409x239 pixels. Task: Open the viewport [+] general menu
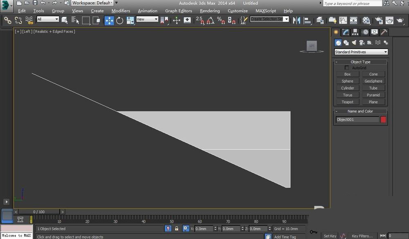[x=18, y=31]
